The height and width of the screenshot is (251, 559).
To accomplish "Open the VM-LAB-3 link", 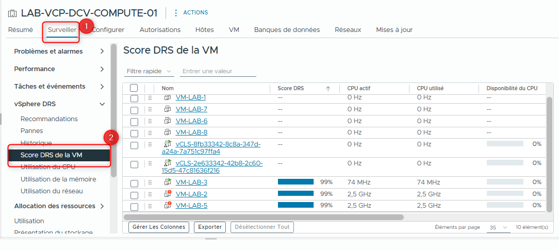I will point(191,182).
